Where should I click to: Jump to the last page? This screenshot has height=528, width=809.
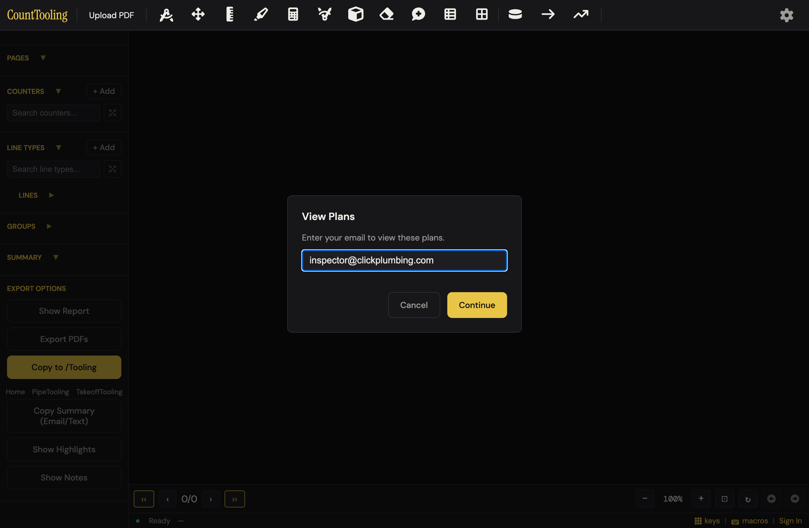coord(234,499)
